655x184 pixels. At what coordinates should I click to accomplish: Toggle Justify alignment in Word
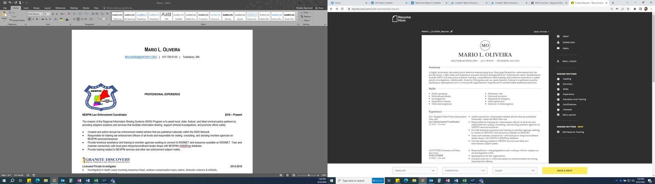(86, 19)
